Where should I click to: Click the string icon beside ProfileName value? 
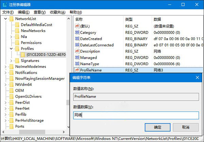click(x=77, y=70)
